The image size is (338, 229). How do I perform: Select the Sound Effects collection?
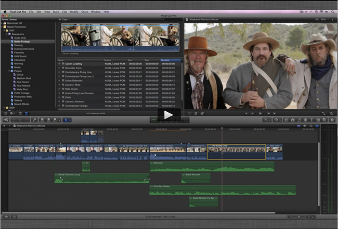[21, 104]
